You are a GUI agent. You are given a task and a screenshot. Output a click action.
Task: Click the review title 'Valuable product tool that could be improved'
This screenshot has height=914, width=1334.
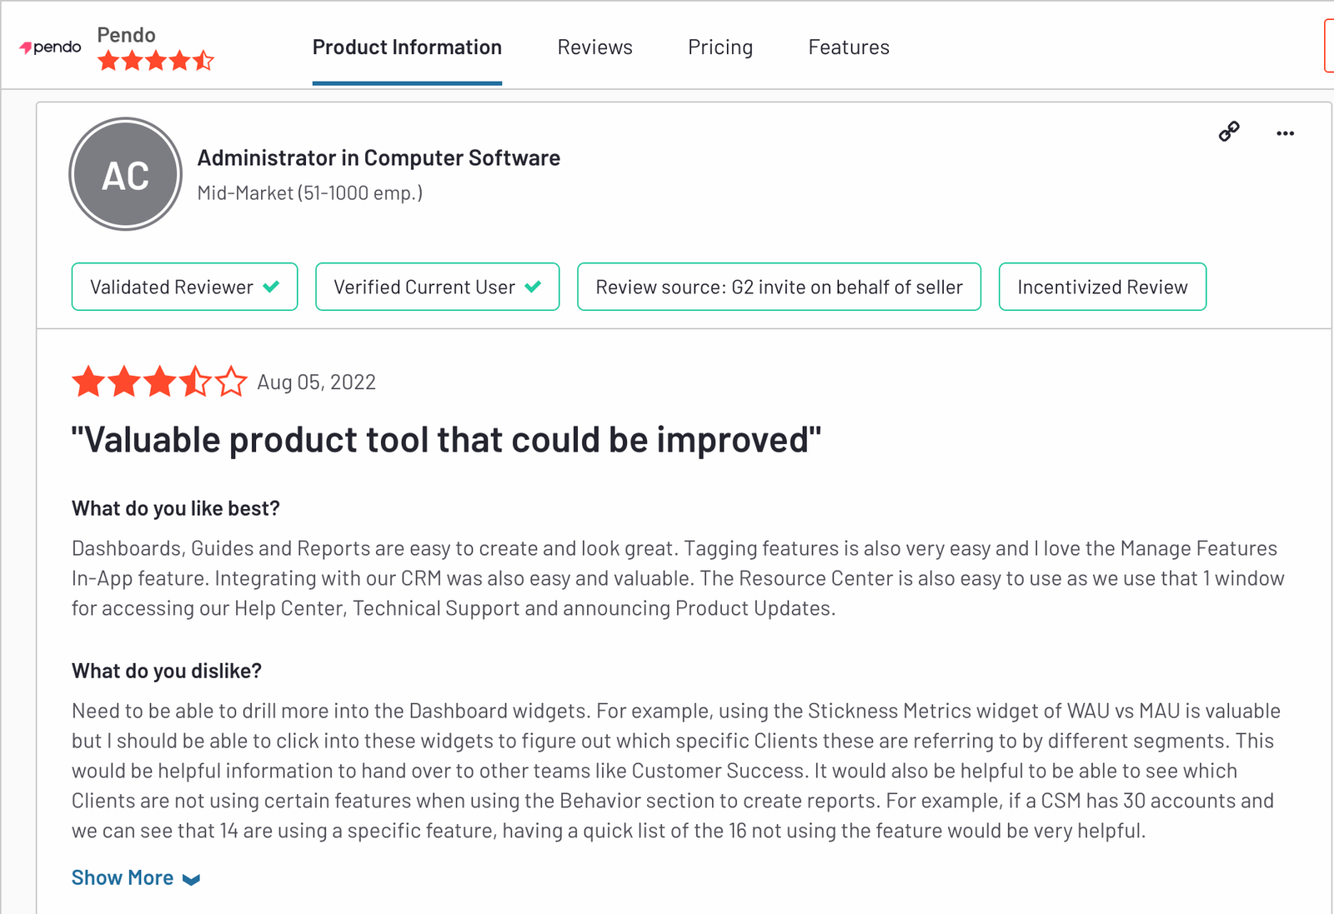click(446, 440)
